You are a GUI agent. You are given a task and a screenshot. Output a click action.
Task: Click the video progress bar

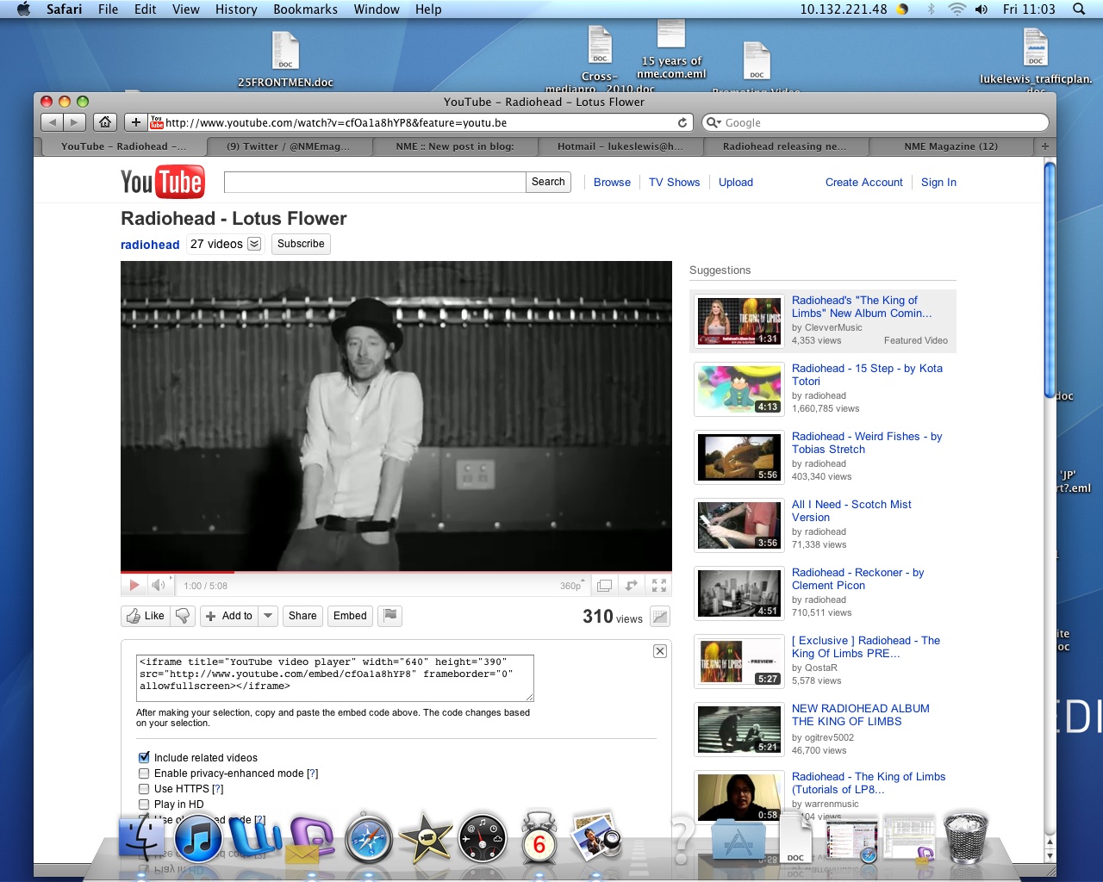[396, 572]
